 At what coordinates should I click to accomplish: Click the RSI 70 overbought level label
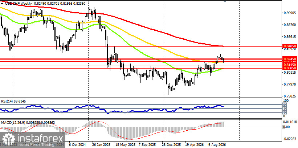285,104
